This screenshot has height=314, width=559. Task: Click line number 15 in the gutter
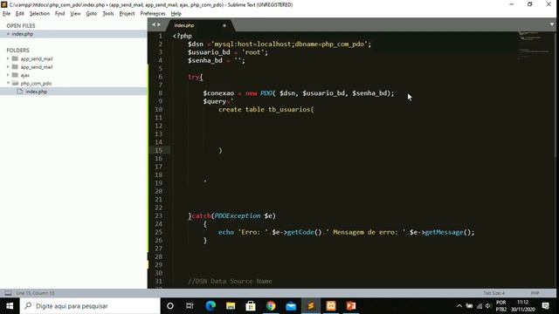pos(159,150)
